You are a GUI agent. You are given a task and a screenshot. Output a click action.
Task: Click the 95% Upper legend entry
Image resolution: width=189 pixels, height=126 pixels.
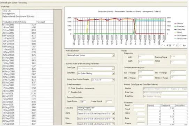pos(181,36)
